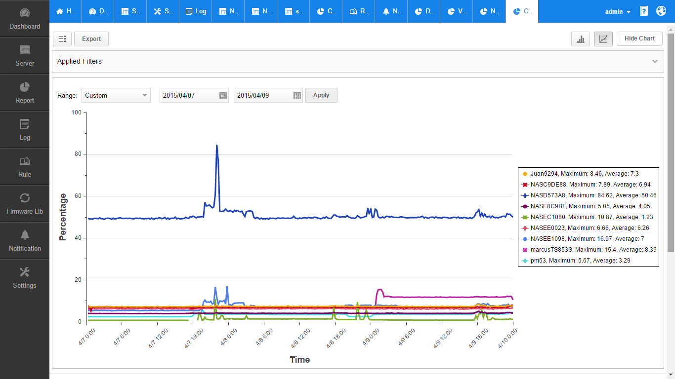
Task: Click the Hide Chart button
Action: [x=639, y=38]
